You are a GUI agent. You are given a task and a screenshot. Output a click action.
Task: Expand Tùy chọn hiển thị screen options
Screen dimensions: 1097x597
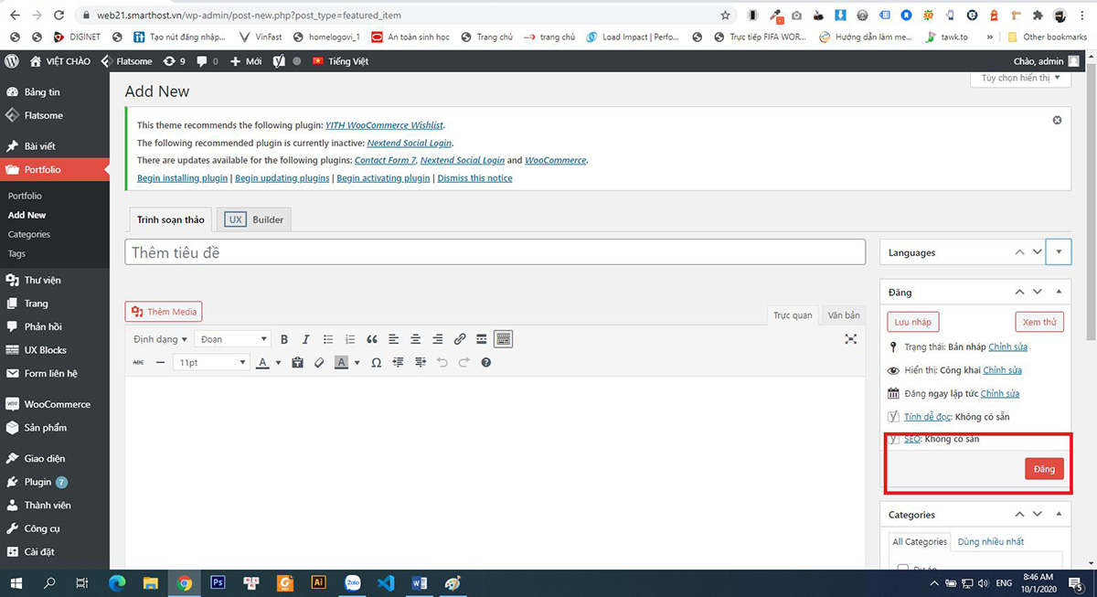(x=1020, y=79)
